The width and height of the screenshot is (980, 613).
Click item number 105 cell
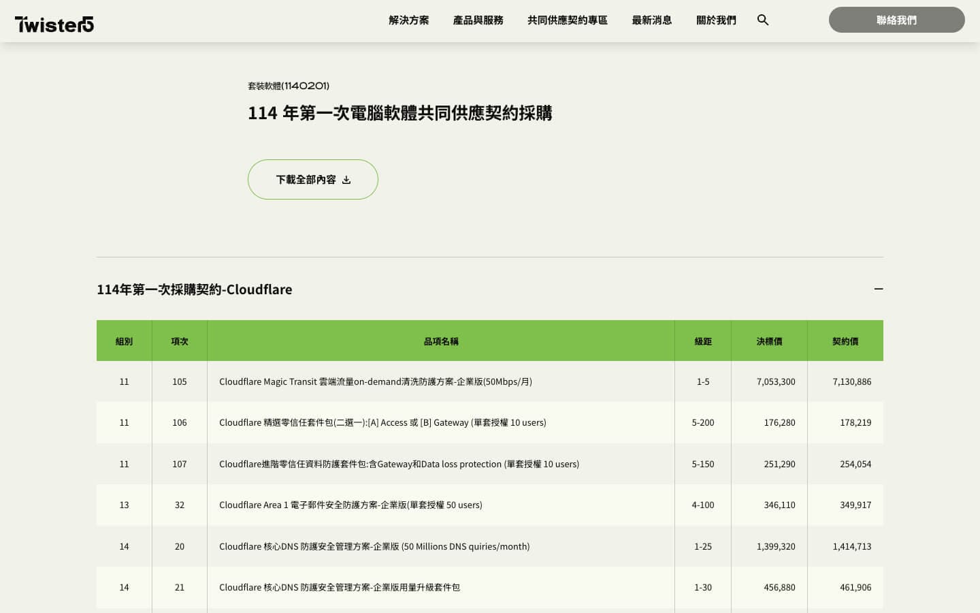pyautogui.click(x=180, y=381)
